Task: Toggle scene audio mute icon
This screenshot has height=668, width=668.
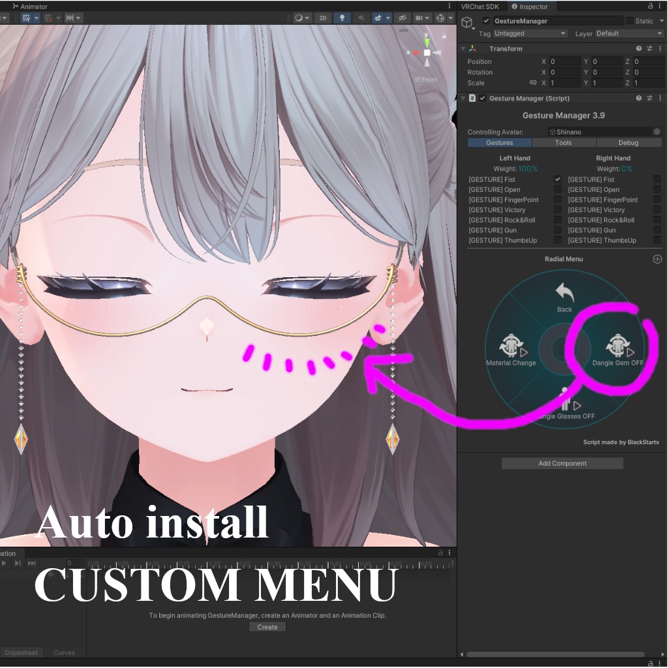Action: coord(361,18)
